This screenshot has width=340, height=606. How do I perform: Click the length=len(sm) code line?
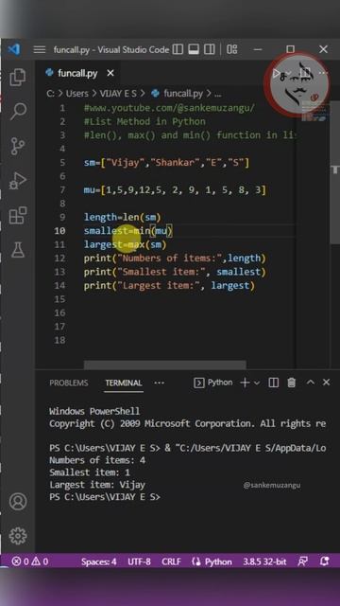[122, 217]
